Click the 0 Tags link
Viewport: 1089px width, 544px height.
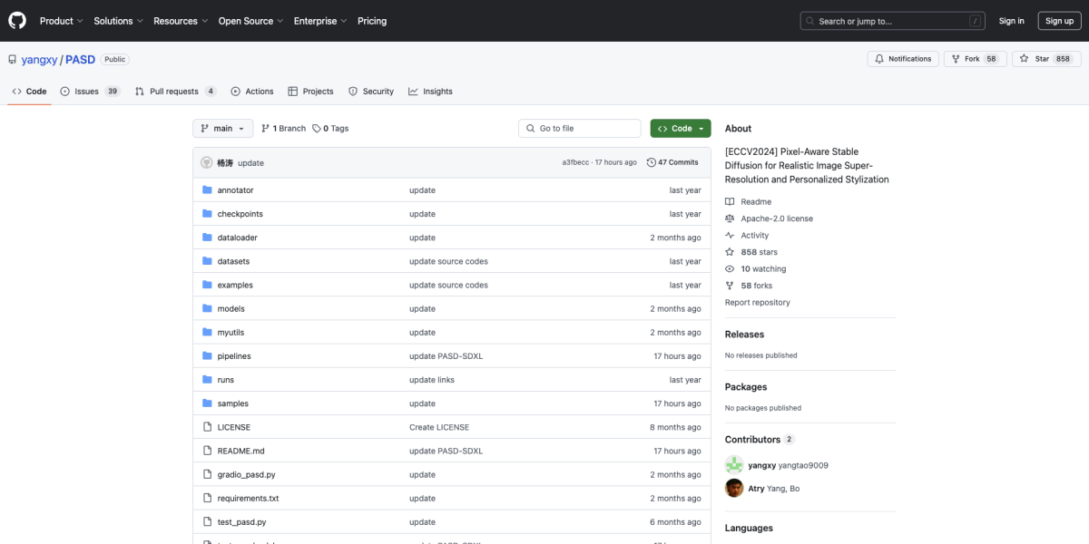tap(331, 129)
